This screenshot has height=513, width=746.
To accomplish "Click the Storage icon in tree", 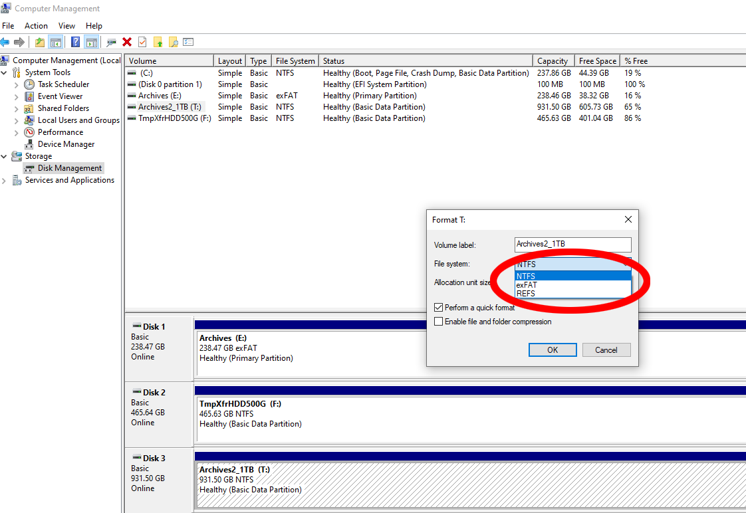I will point(17,156).
